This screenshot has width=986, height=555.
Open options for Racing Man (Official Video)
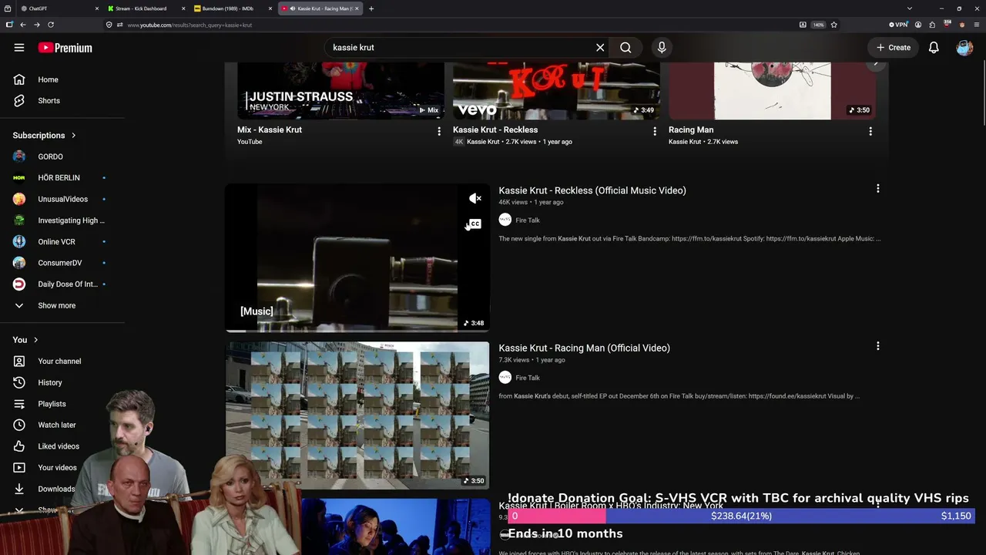tap(877, 346)
